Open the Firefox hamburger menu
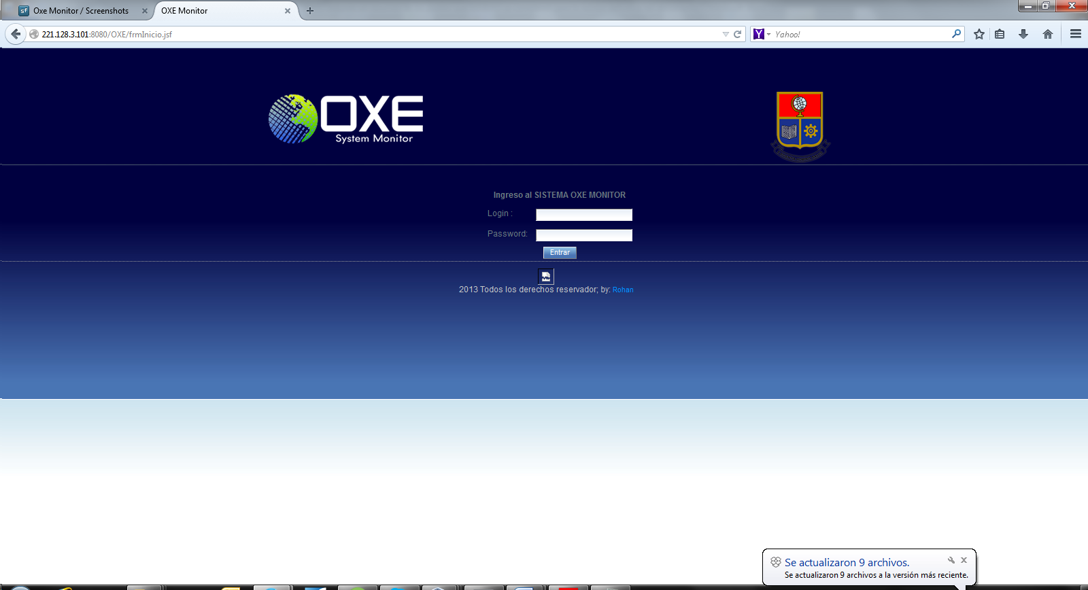The width and height of the screenshot is (1088, 590). [x=1076, y=34]
